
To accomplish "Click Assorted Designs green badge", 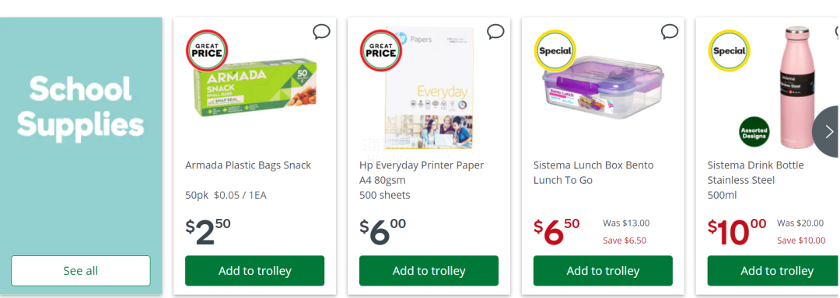I will tap(754, 131).
